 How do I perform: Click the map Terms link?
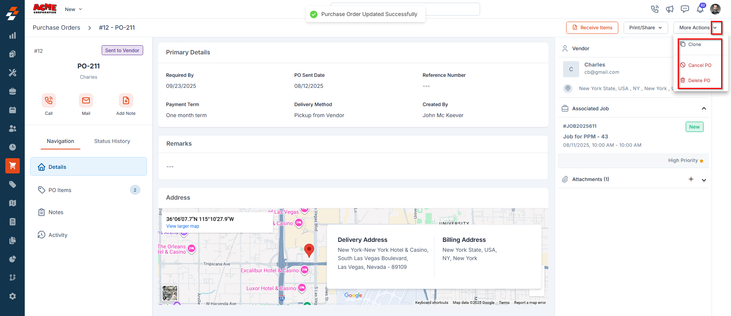504,303
